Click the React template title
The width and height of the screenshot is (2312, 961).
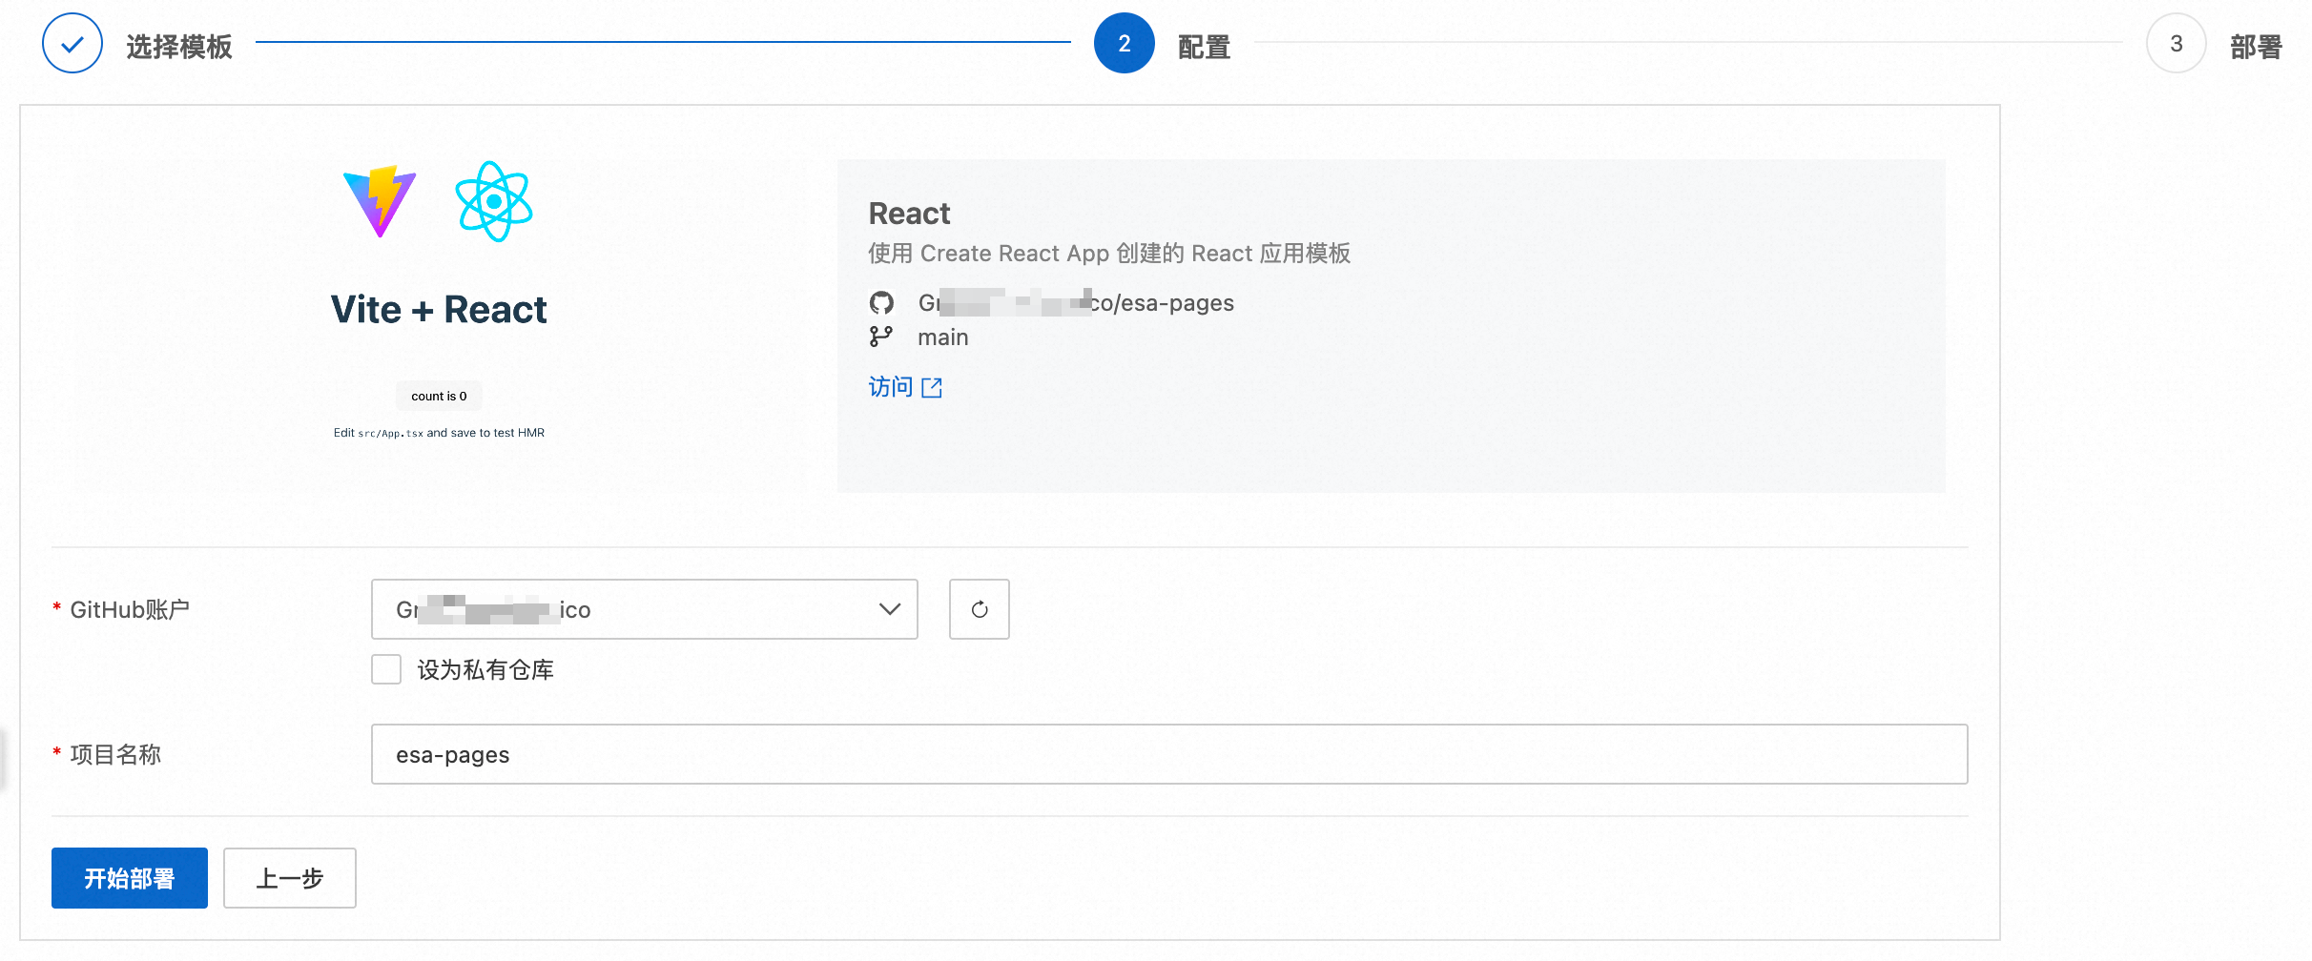[x=909, y=214]
